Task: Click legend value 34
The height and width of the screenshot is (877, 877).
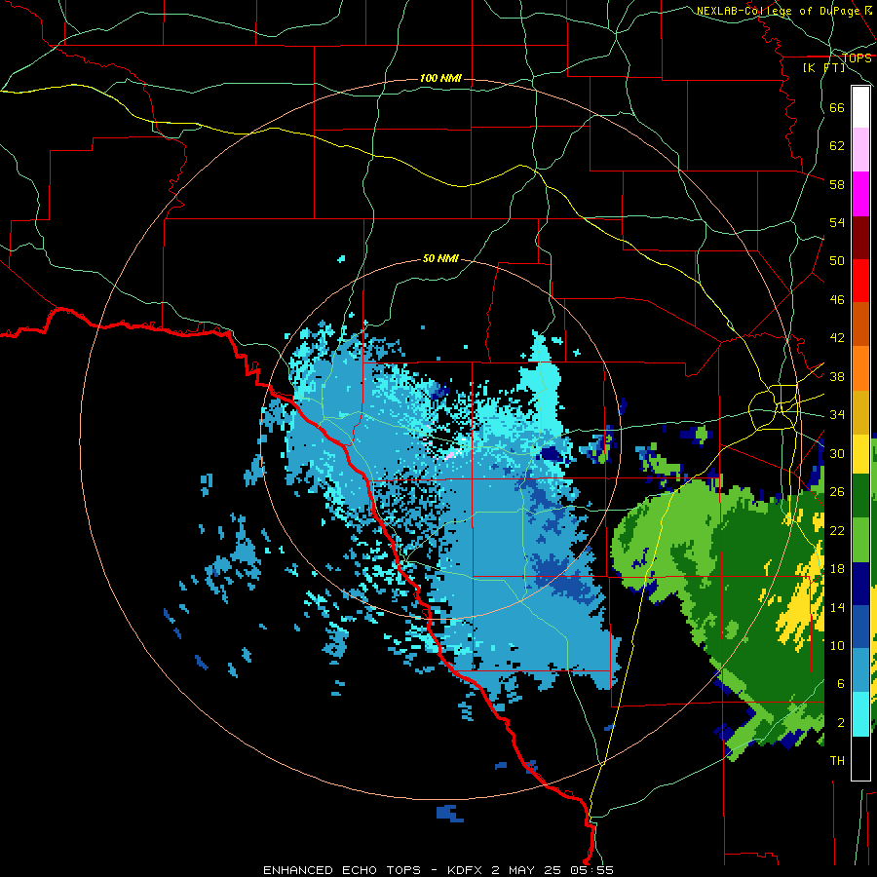Action: [x=837, y=414]
